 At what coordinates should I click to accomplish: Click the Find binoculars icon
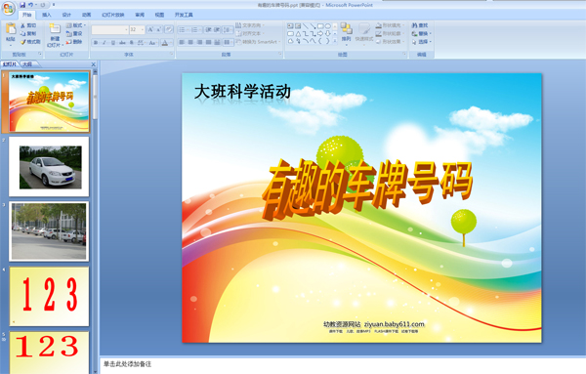pyautogui.click(x=414, y=25)
